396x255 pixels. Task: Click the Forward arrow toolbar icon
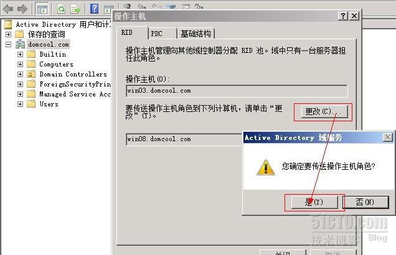click(22, 9)
